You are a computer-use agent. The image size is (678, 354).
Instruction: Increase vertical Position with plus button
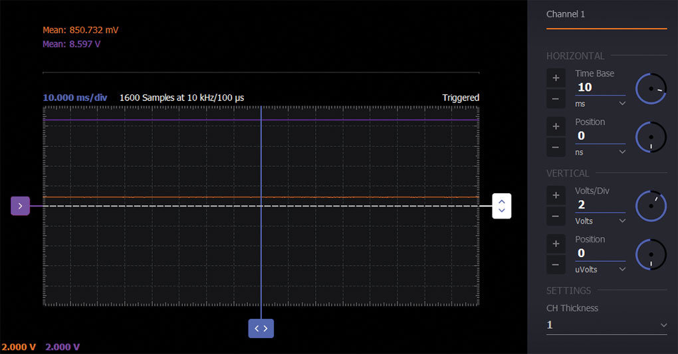point(556,244)
